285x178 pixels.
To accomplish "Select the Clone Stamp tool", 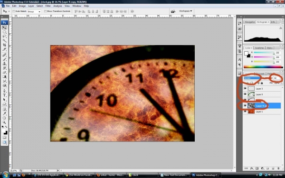I will coord(4,64).
